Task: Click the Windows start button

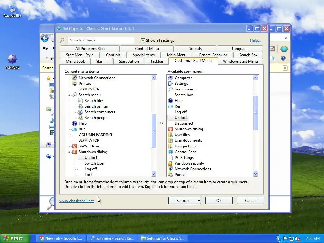Action: click(x=15, y=238)
